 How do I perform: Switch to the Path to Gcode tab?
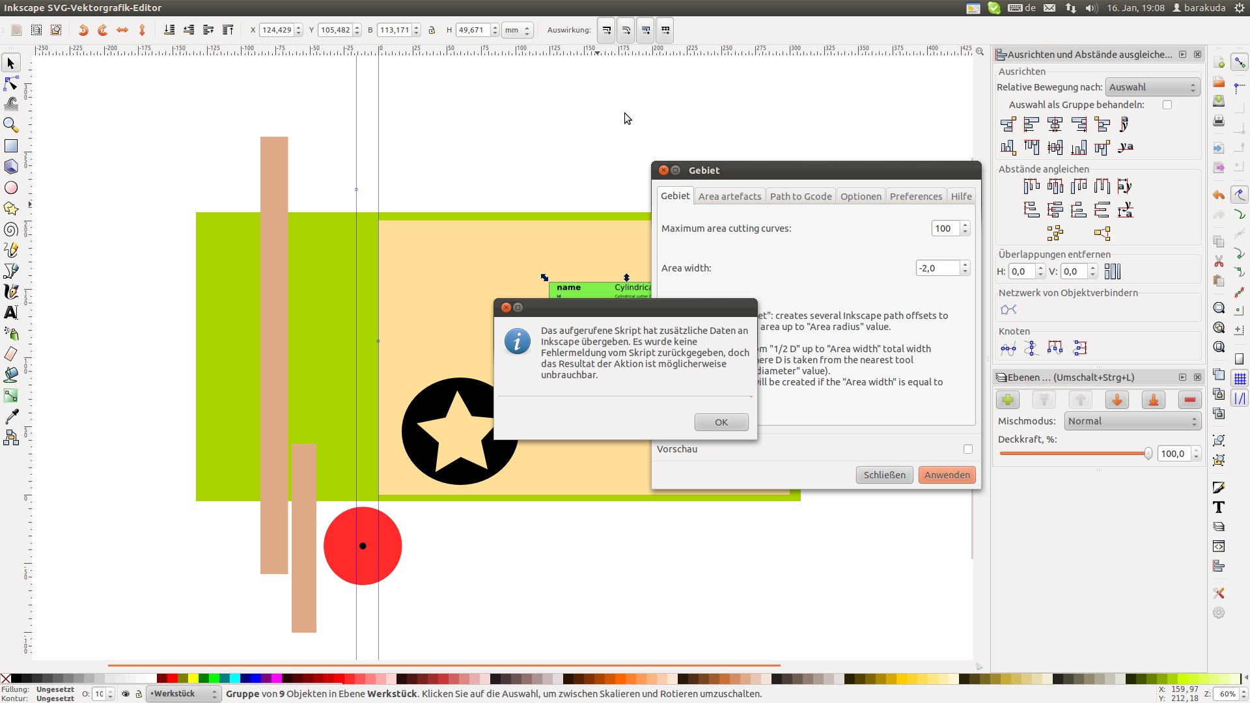[x=800, y=197]
